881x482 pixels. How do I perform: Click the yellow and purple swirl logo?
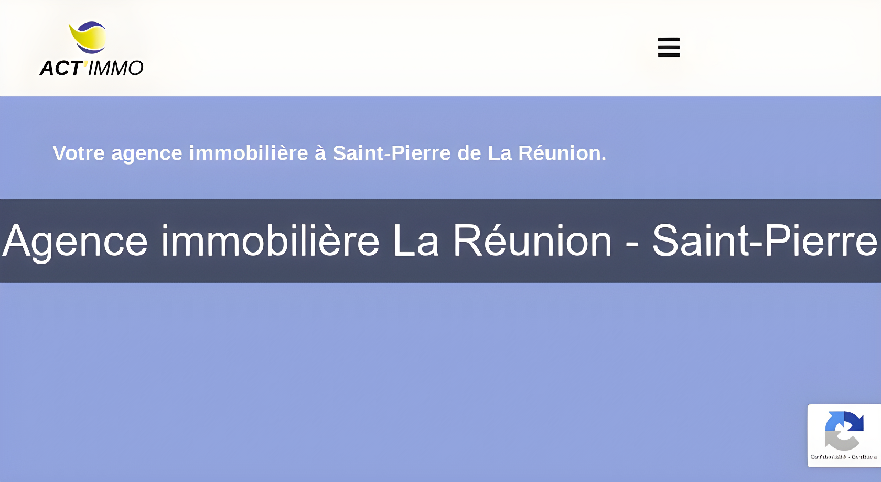(89, 37)
